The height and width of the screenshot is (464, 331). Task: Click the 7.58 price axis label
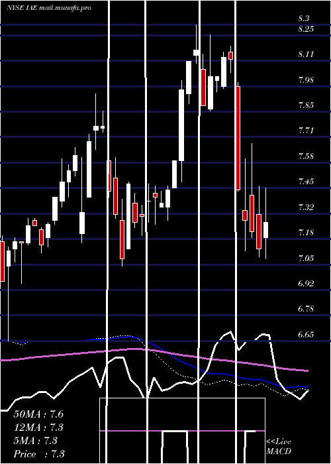coord(306,156)
